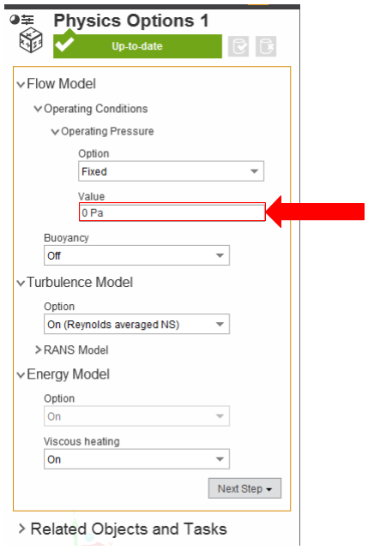Expand the RANS Model group
Image resolution: width=368 pixels, height=550 pixels.
tap(39, 350)
